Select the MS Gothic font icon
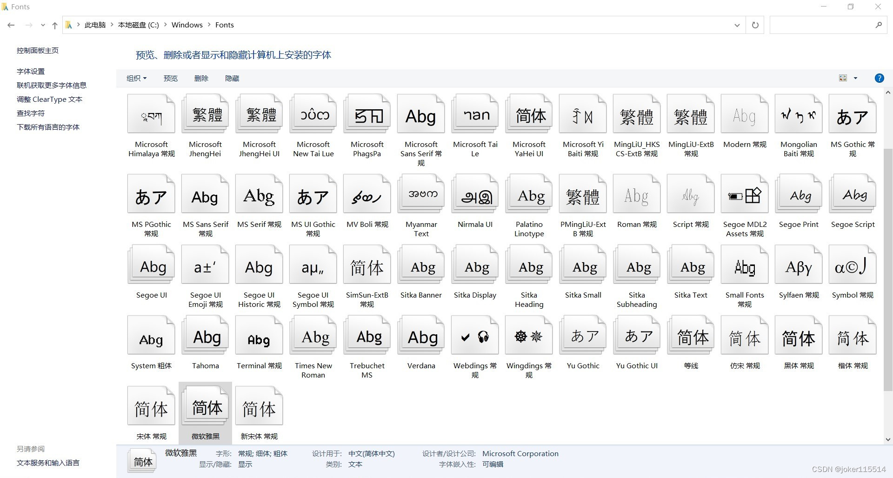Viewport: 893px width, 478px height. pyautogui.click(x=853, y=114)
